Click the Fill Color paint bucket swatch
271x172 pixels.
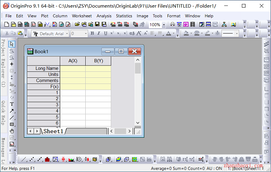186,33
